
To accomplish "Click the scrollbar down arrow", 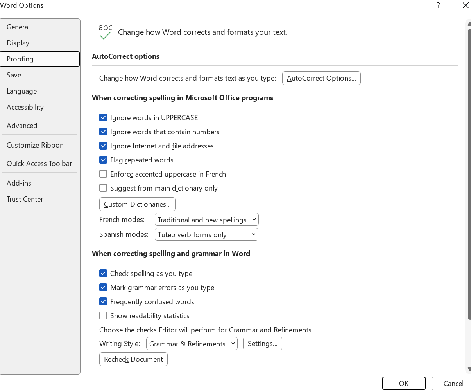I will click(x=469, y=369).
